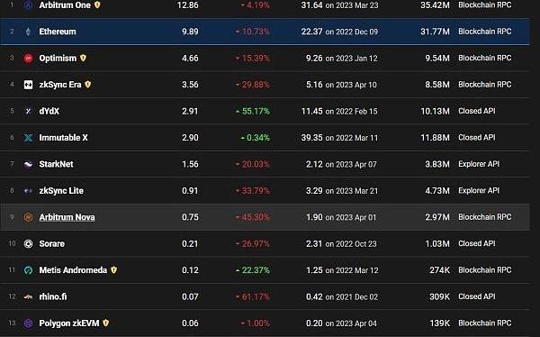The width and height of the screenshot is (540, 337).
Task: Click the Immutable X logo icon
Action: coord(28,138)
